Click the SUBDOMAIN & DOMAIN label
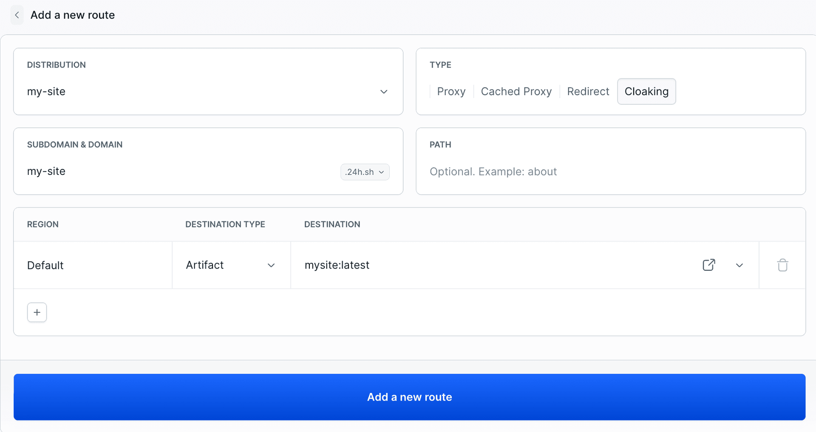This screenshot has width=816, height=432. [75, 145]
